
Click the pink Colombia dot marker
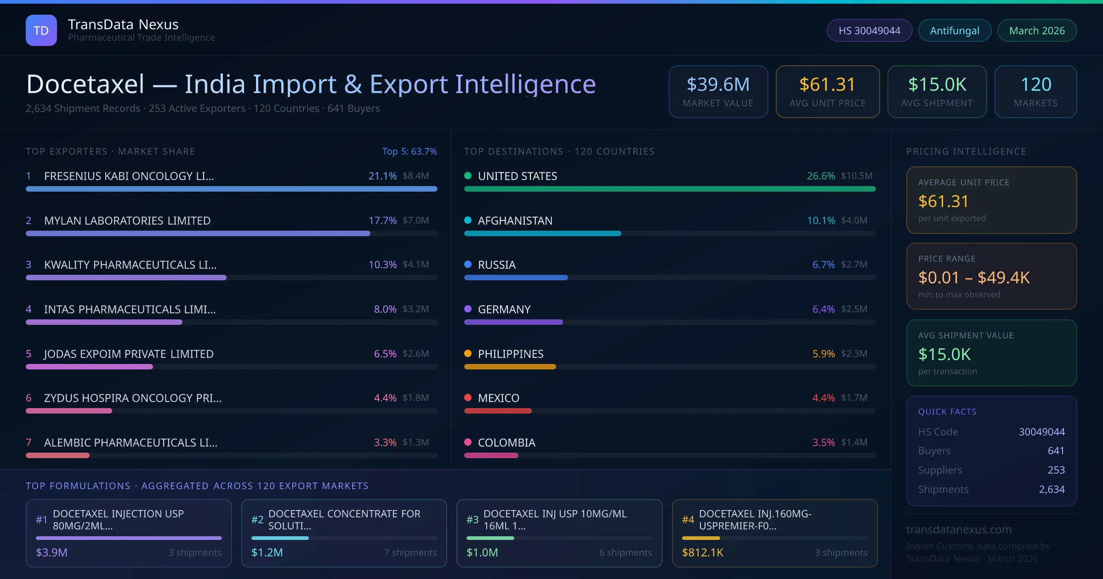468,442
